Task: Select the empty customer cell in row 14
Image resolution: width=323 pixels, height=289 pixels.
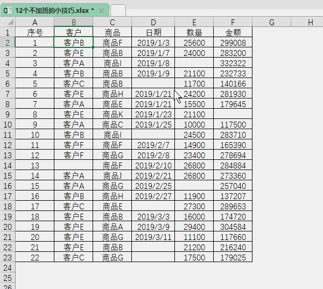Action: [x=73, y=165]
